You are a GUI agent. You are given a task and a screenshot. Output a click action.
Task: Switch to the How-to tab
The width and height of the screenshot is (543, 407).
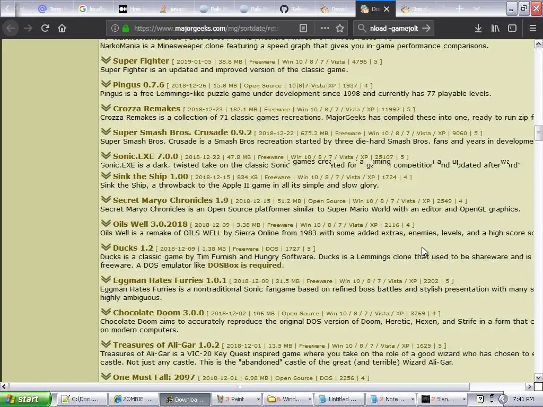pos(133,9)
